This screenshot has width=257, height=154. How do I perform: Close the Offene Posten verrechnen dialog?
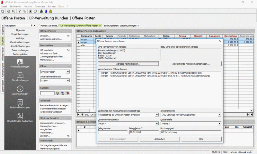tap(220, 41)
